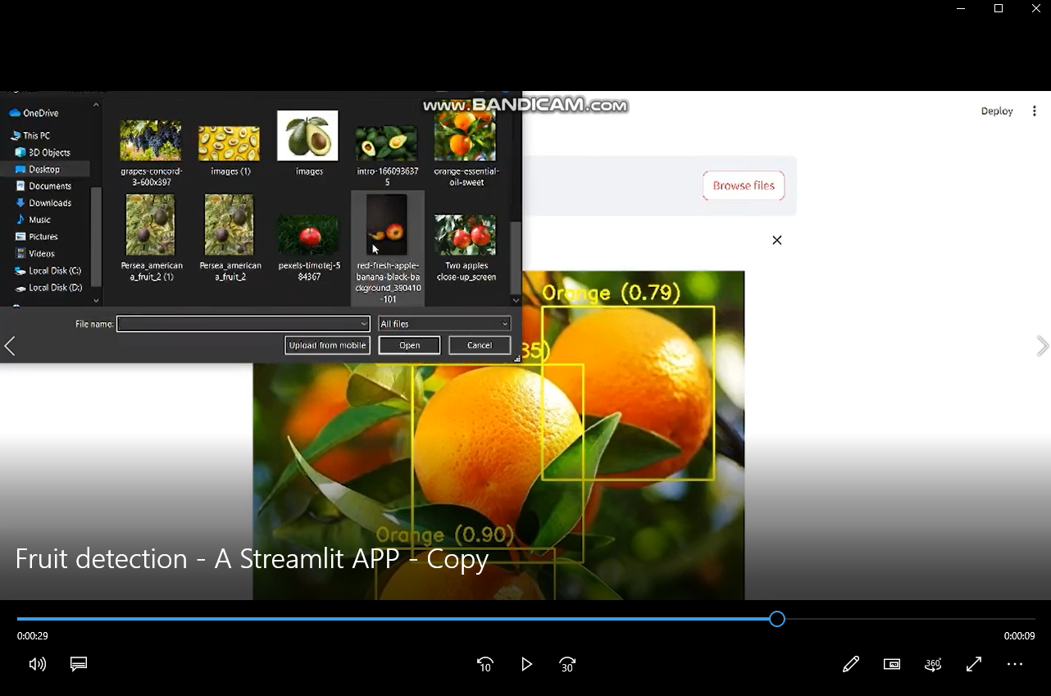Skip back 10 seconds

(x=485, y=664)
